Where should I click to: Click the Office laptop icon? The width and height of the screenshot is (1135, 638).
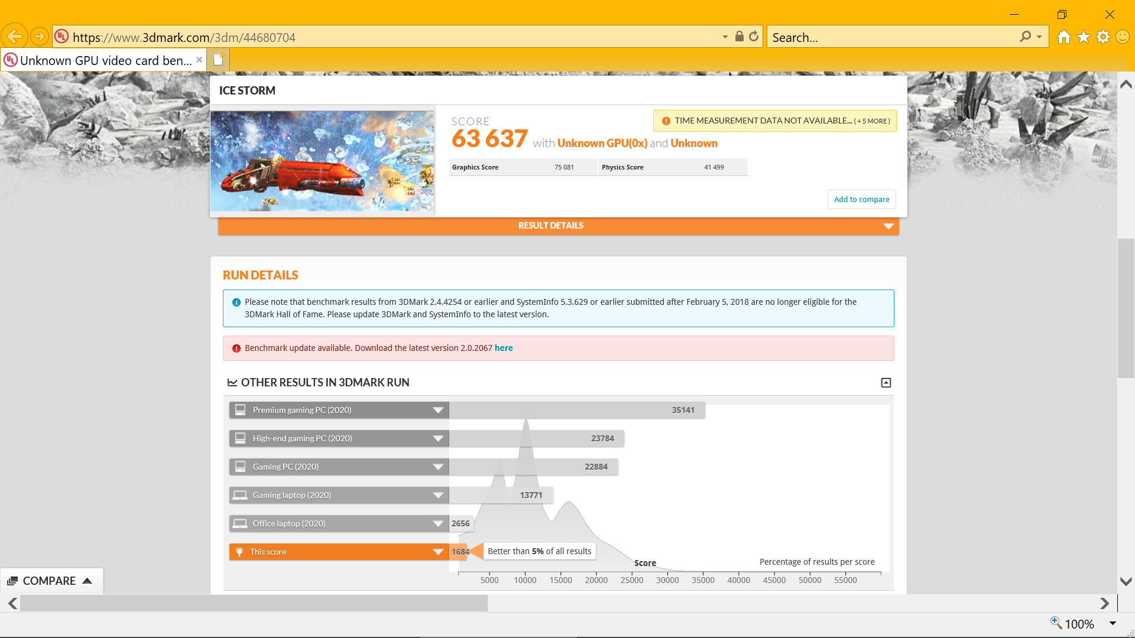(x=240, y=523)
